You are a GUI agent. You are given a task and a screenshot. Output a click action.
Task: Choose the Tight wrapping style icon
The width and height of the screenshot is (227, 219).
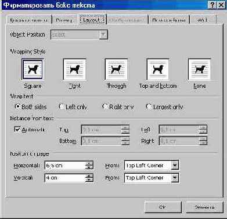click(74, 70)
